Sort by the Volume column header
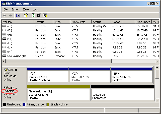This screenshot has height=114, width=161. (18, 22)
